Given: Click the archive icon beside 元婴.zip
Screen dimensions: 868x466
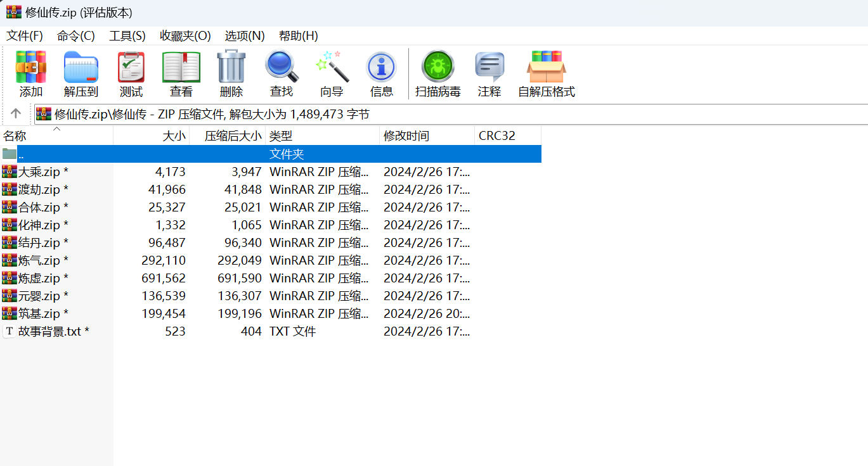Looking at the screenshot, I should click(x=9, y=296).
